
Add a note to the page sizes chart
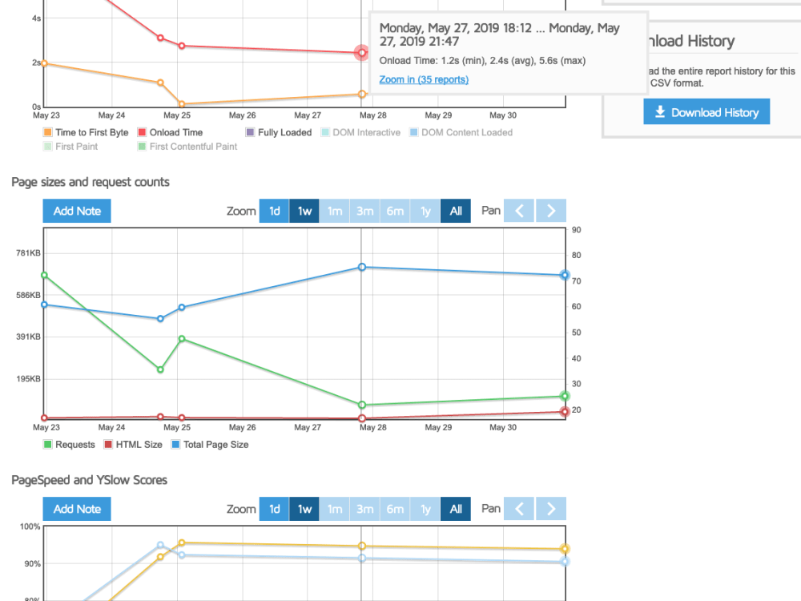pyautogui.click(x=77, y=211)
